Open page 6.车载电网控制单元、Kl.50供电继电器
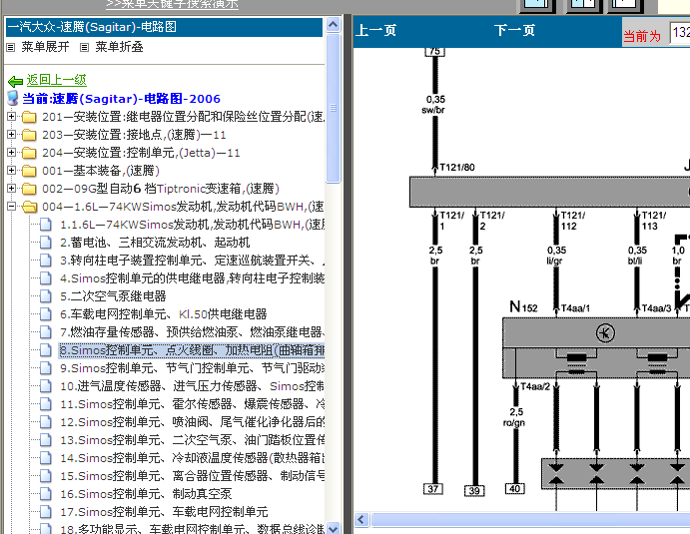 (x=164, y=314)
